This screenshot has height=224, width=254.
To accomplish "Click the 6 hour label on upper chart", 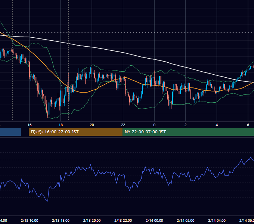I will click(248, 125).
